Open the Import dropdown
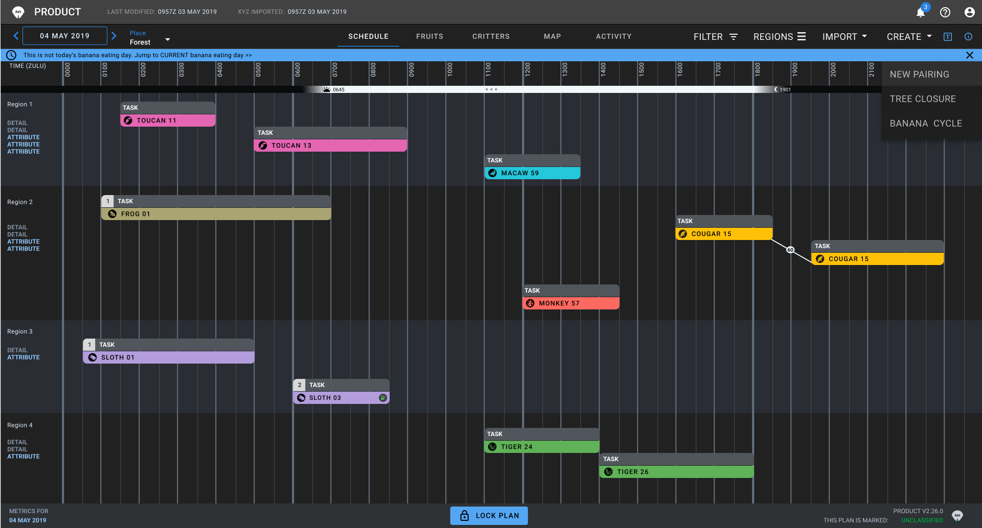 click(x=844, y=37)
